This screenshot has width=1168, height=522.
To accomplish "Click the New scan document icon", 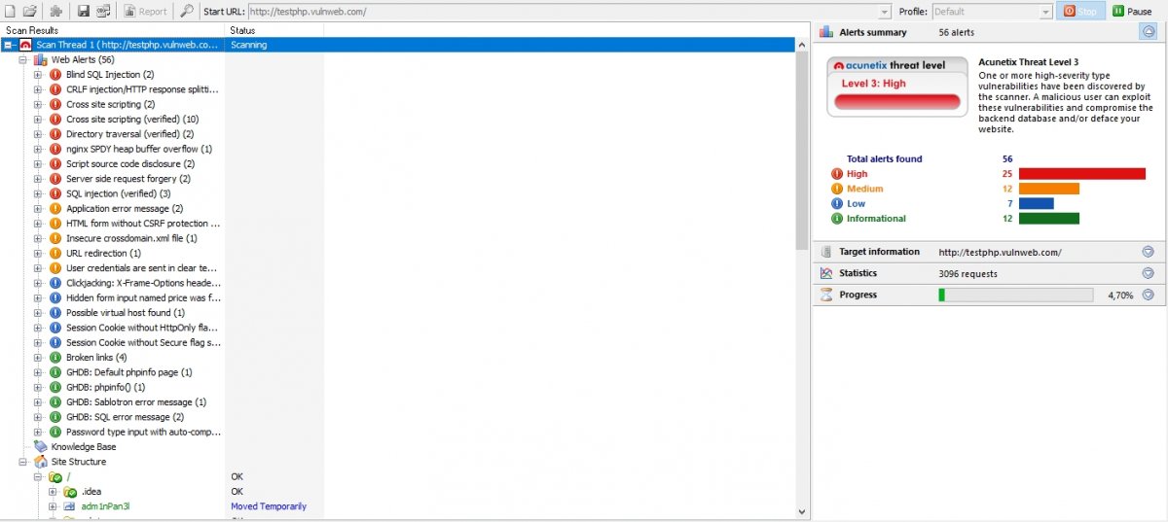I will (10, 11).
